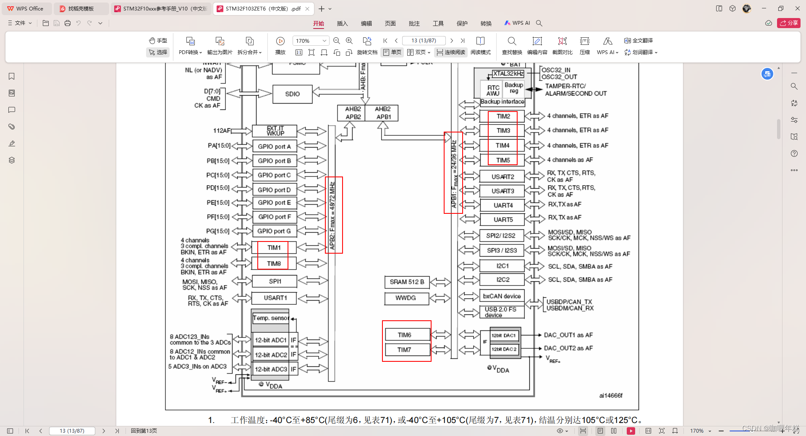Open Find and Replace tool
The image size is (806, 436).
click(x=512, y=46)
